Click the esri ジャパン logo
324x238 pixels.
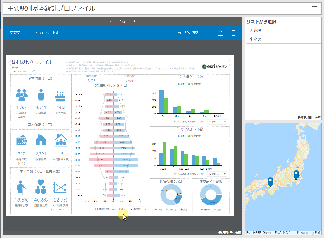click(214, 67)
